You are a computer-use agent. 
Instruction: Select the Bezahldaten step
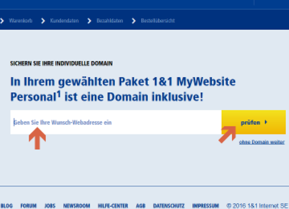coord(110,20)
